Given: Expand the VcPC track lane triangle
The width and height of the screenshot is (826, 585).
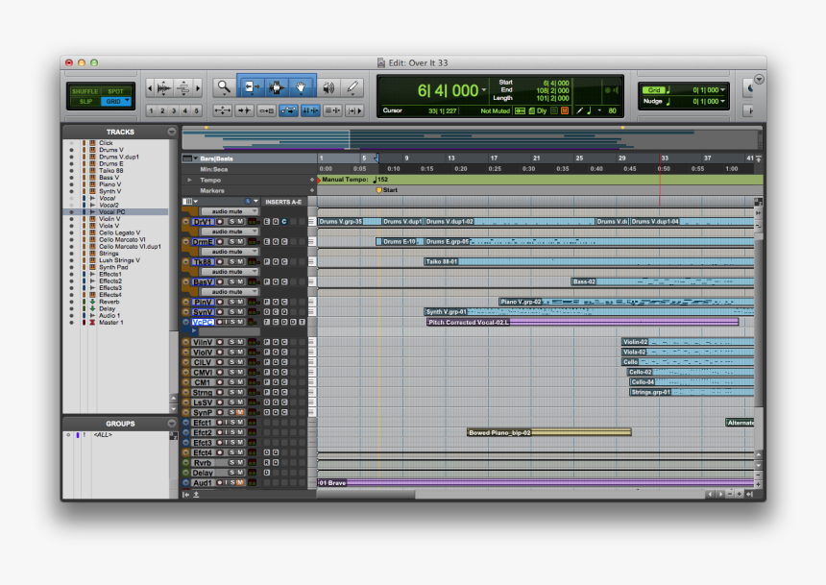Looking at the screenshot, I should tap(194, 330).
